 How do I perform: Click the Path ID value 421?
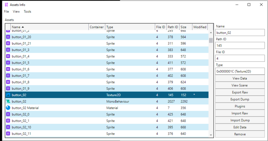(x=170, y=121)
